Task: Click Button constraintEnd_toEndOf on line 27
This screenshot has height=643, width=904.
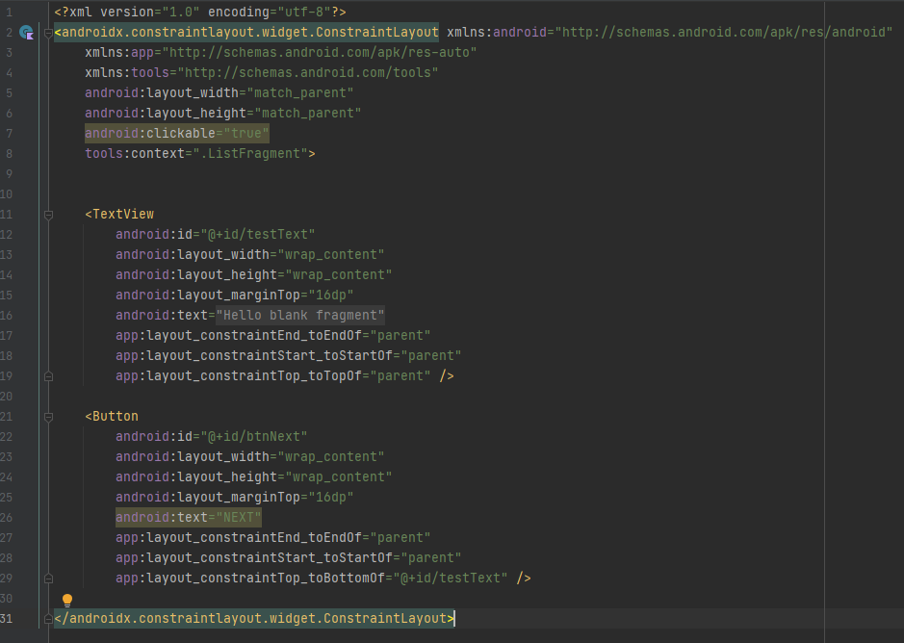Action: pos(273,537)
